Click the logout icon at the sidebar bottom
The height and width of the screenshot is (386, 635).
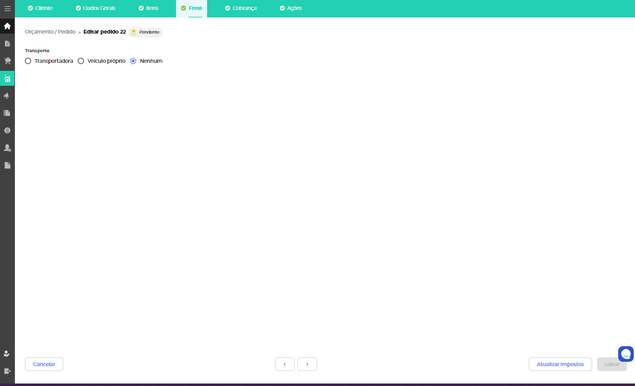[x=7, y=371]
